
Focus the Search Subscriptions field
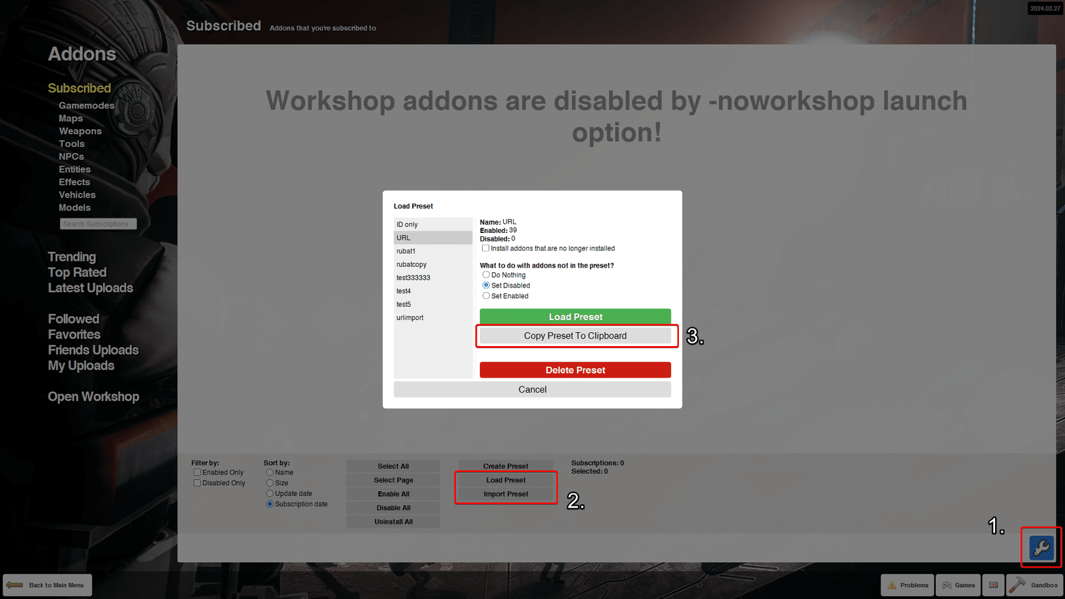(99, 224)
